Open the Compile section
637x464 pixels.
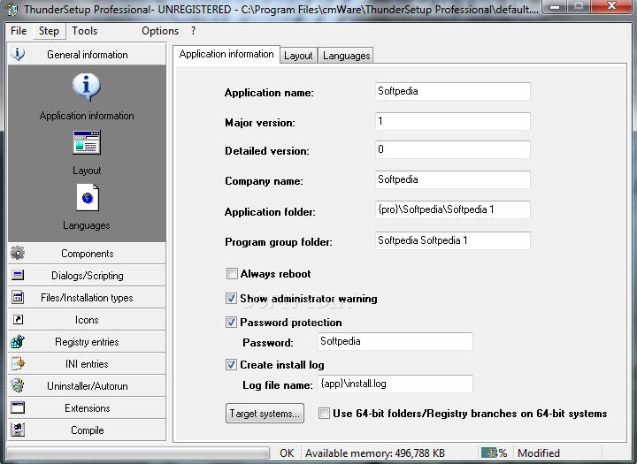[87, 430]
